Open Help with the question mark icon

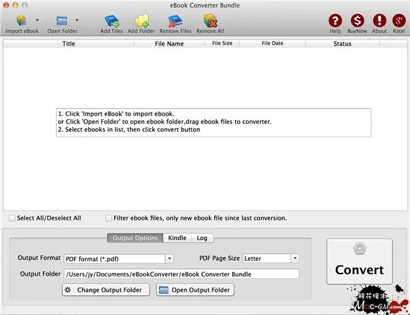pyautogui.click(x=335, y=20)
